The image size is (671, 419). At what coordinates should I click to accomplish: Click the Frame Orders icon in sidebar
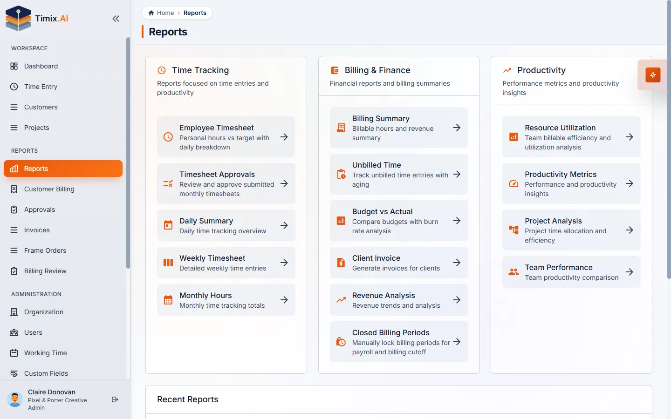coord(14,250)
